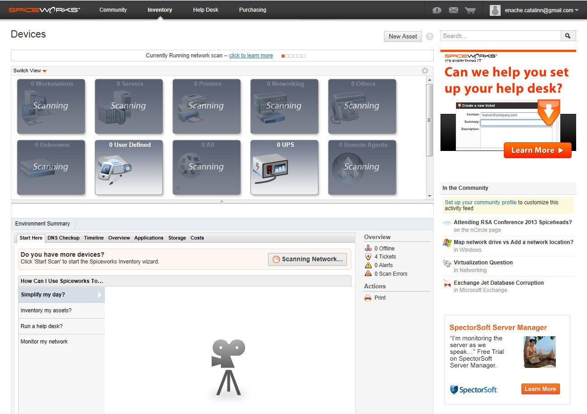
Task: Click the Spiceworks logo
Action: pos(44,10)
